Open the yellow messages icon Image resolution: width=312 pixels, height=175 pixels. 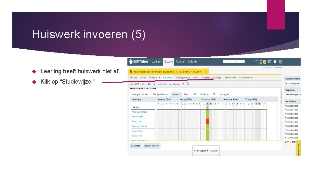click(x=265, y=62)
